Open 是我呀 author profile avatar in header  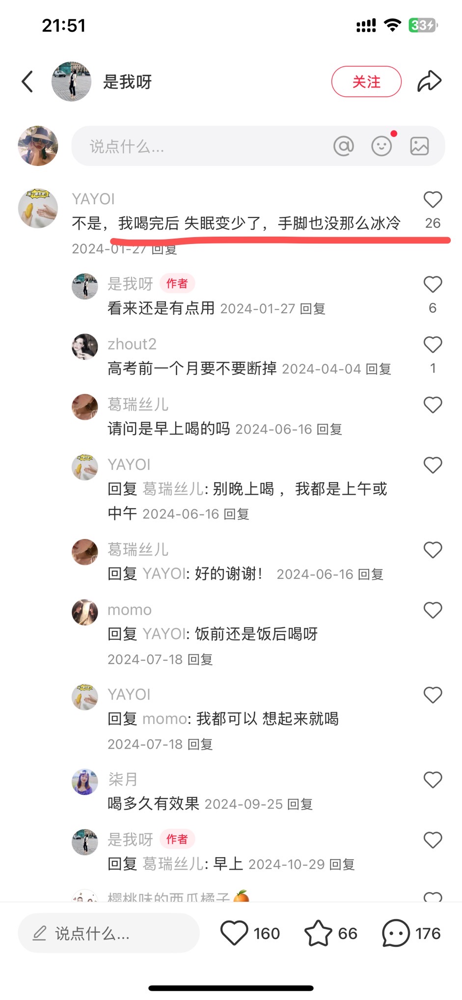click(71, 81)
